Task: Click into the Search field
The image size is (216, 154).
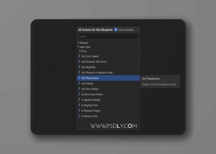Action: coord(108,36)
